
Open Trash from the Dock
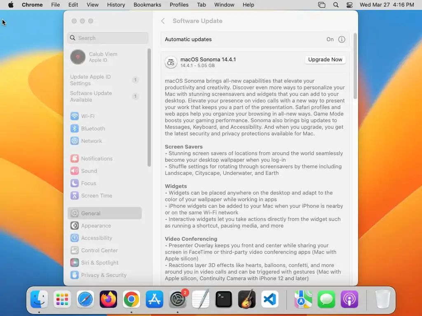[382, 299]
